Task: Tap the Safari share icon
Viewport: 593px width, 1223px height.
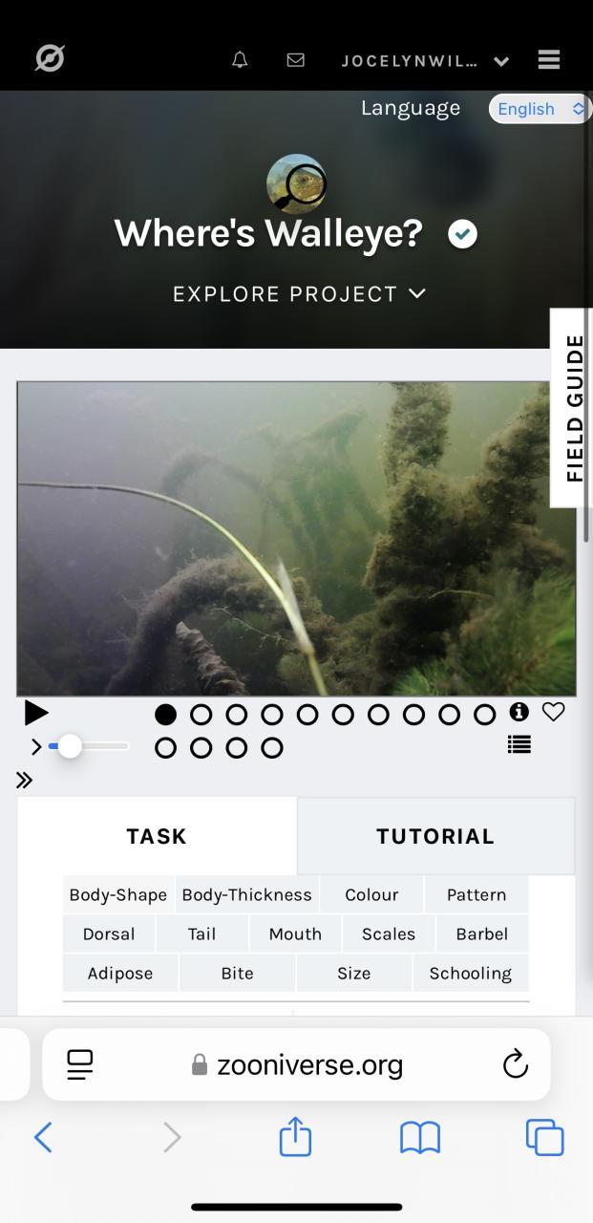Action: [296, 1137]
